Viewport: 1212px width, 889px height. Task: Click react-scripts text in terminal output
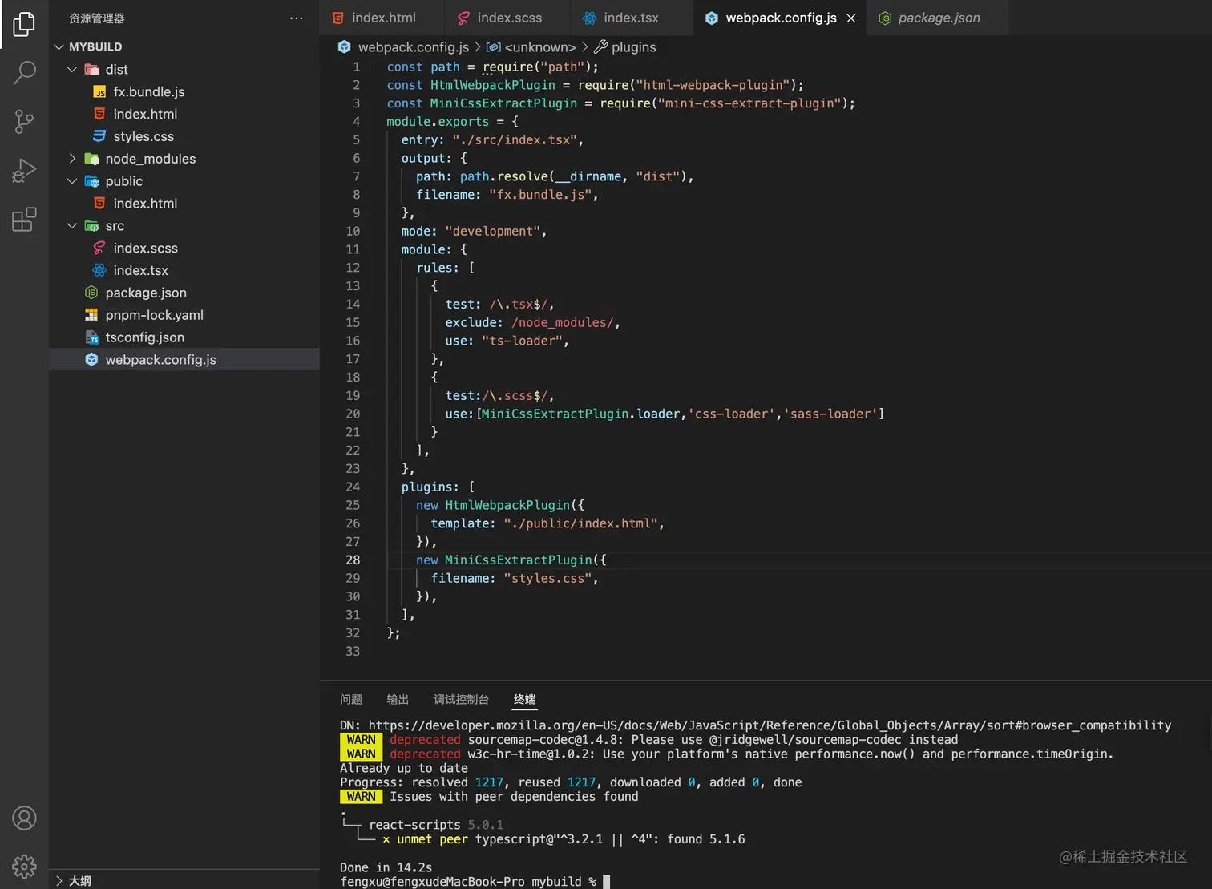[x=414, y=825]
